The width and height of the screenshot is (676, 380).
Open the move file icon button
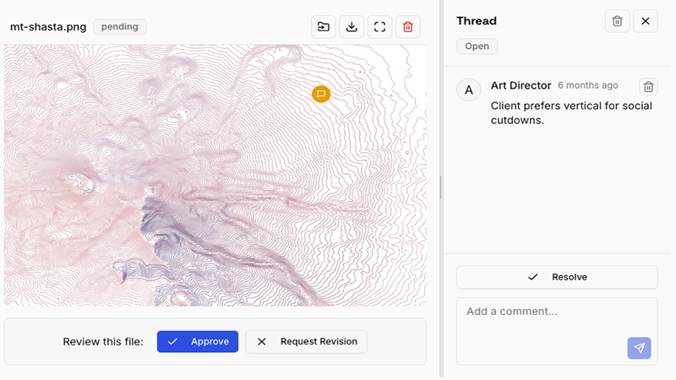[x=324, y=27]
